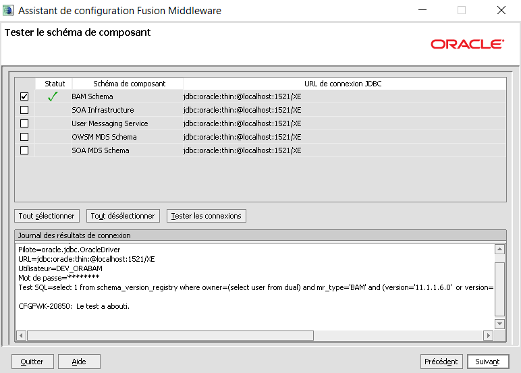Image resolution: width=521 pixels, height=373 pixels.
Task: Tick the OWSM MDS Schema checkbox
Action: pos(24,137)
